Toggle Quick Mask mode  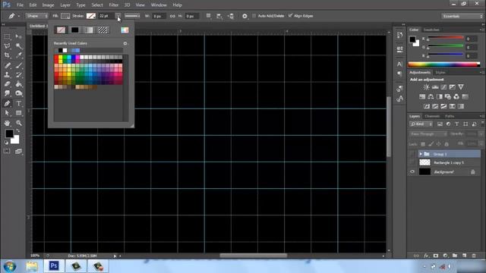pos(7,152)
